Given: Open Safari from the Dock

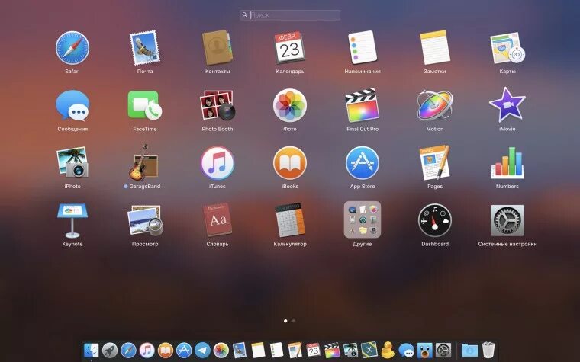Looking at the screenshot, I should 128,350.
